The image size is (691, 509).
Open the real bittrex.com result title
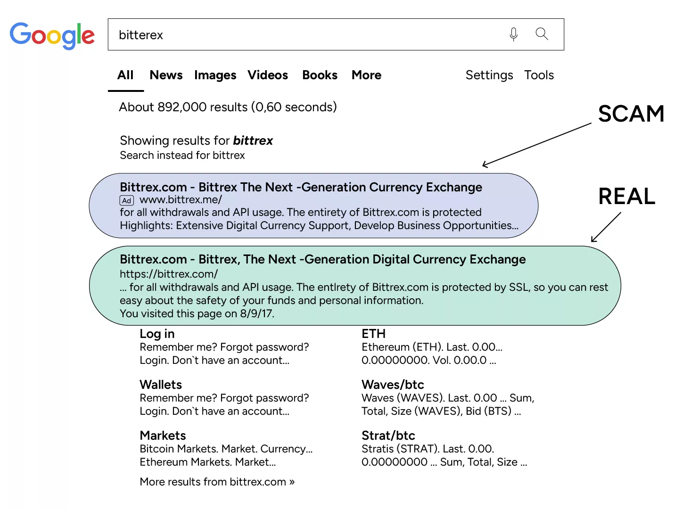322,260
